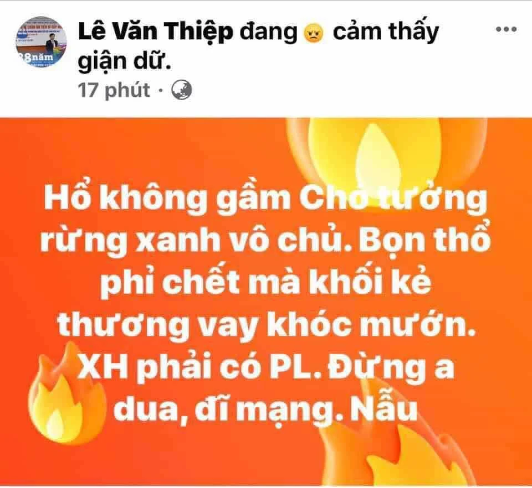
Task: Click the angry face feeling emoji
Action: [x=315, y=33]
